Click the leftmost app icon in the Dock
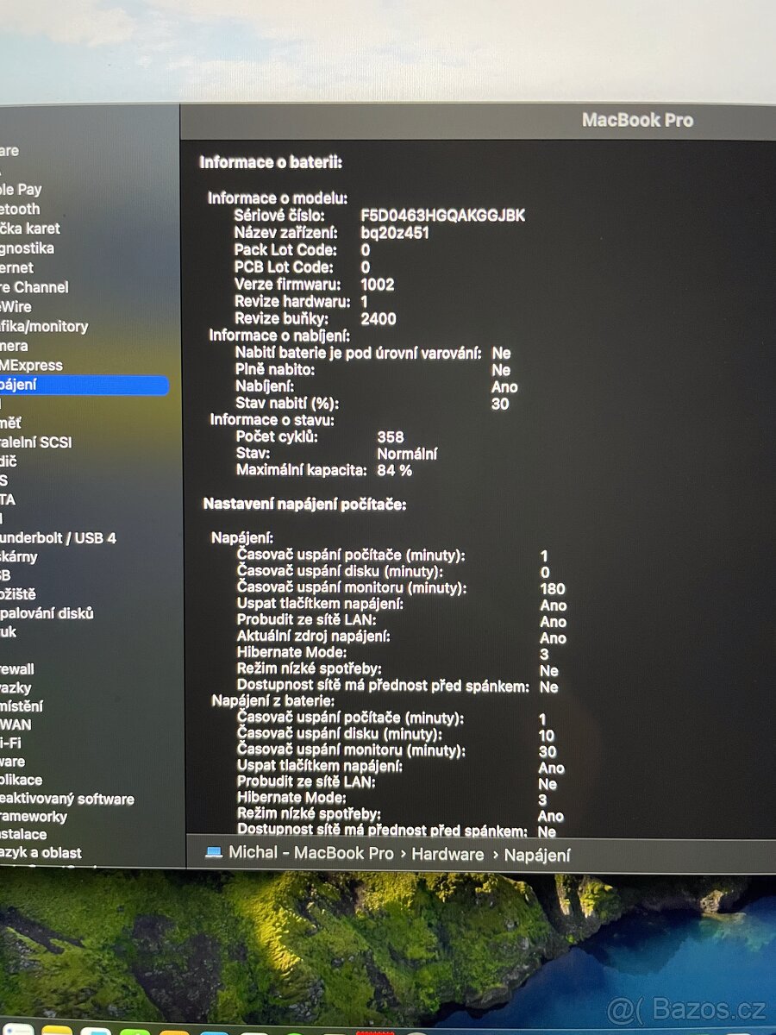The image size is (776, 1035). pyautogui.click(x=19, y=1032)
